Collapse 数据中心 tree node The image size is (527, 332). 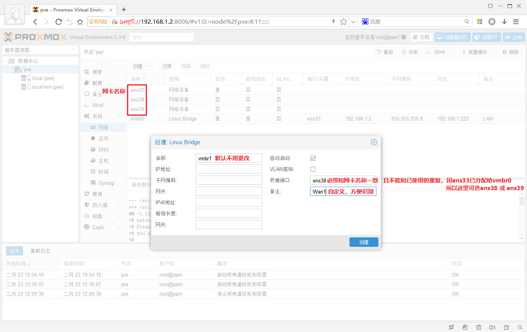pos(5,61)
